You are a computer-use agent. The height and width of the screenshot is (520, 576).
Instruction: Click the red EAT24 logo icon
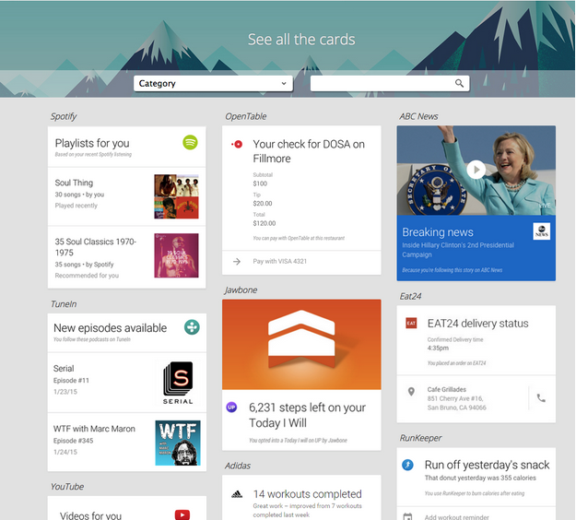(x=411, y=323)
